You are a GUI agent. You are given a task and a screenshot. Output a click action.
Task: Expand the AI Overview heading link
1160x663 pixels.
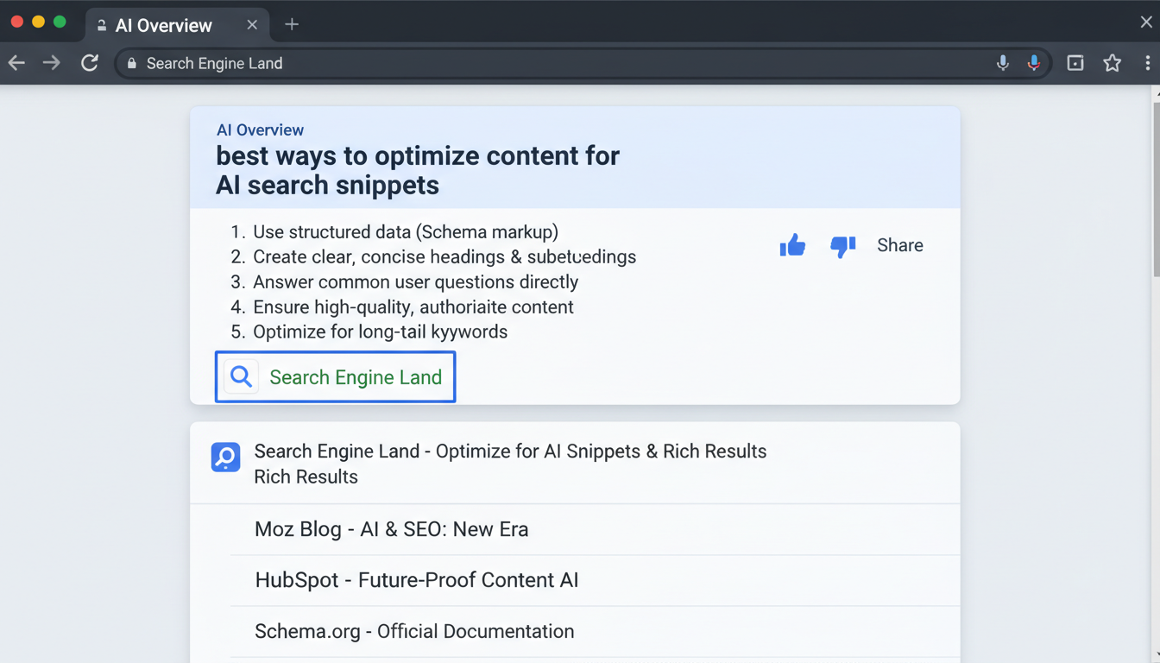tap(260, 129)
